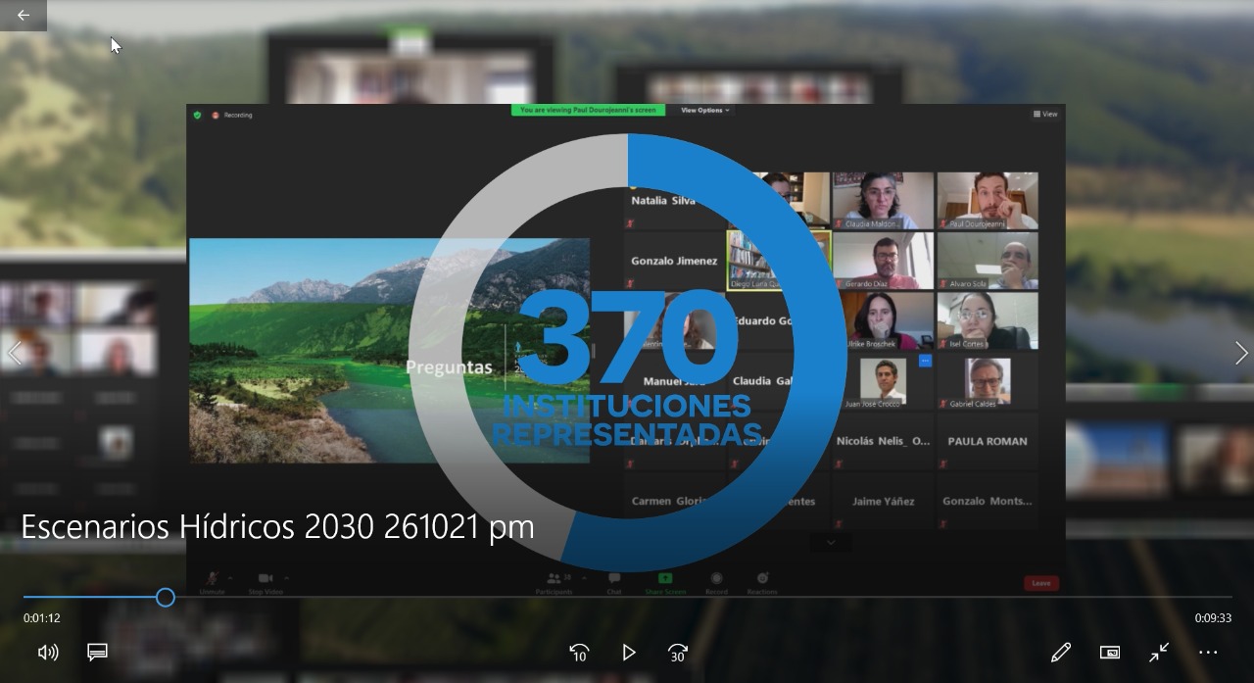The width and height of the screenshot is (1254, 683).
Task: Open the pencil edit tools
Action: tap(1060, 653)
